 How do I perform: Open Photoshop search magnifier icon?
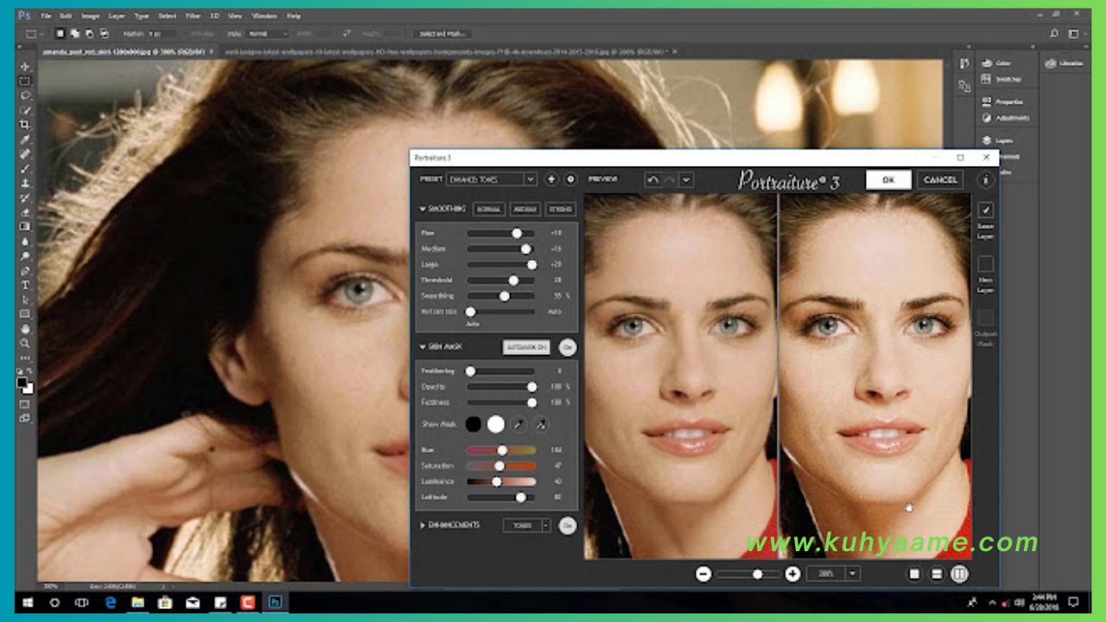coord(1054,34)
